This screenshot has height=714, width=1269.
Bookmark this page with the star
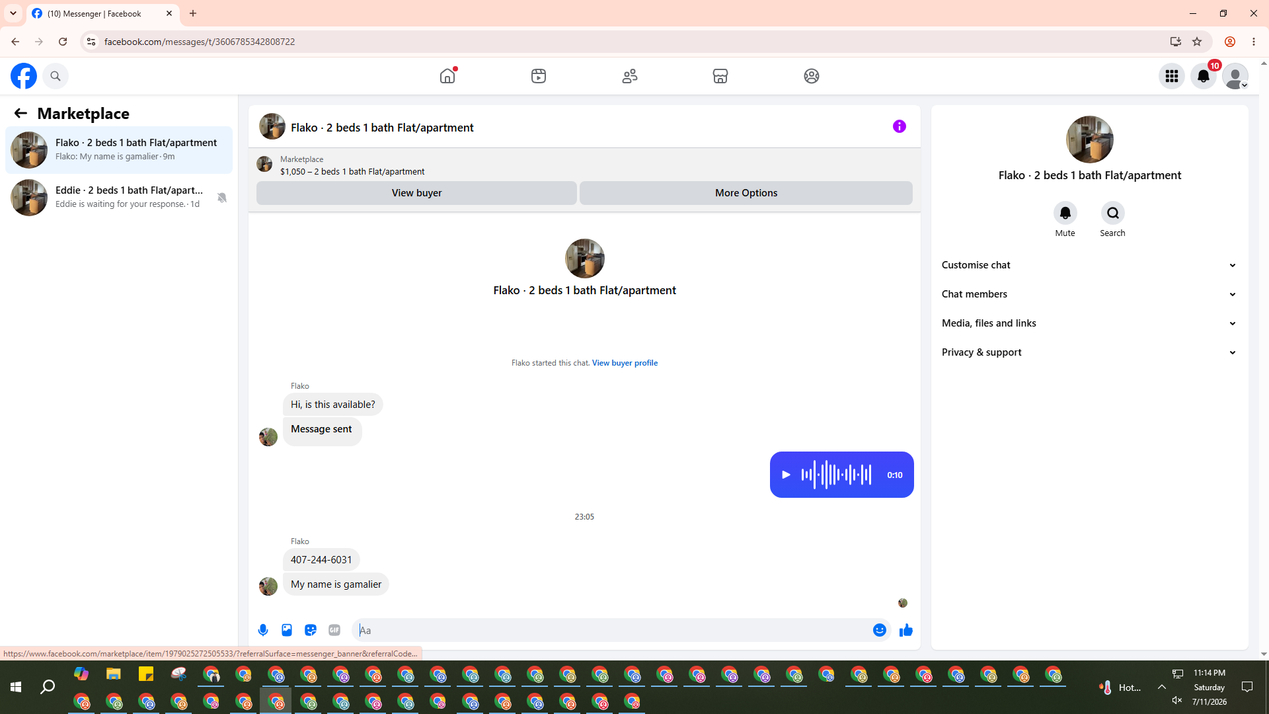pyautogui.click(x=1197, y=42)
